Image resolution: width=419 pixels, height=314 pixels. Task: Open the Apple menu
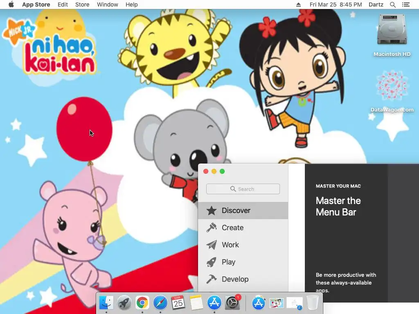[x=11, y=4]
